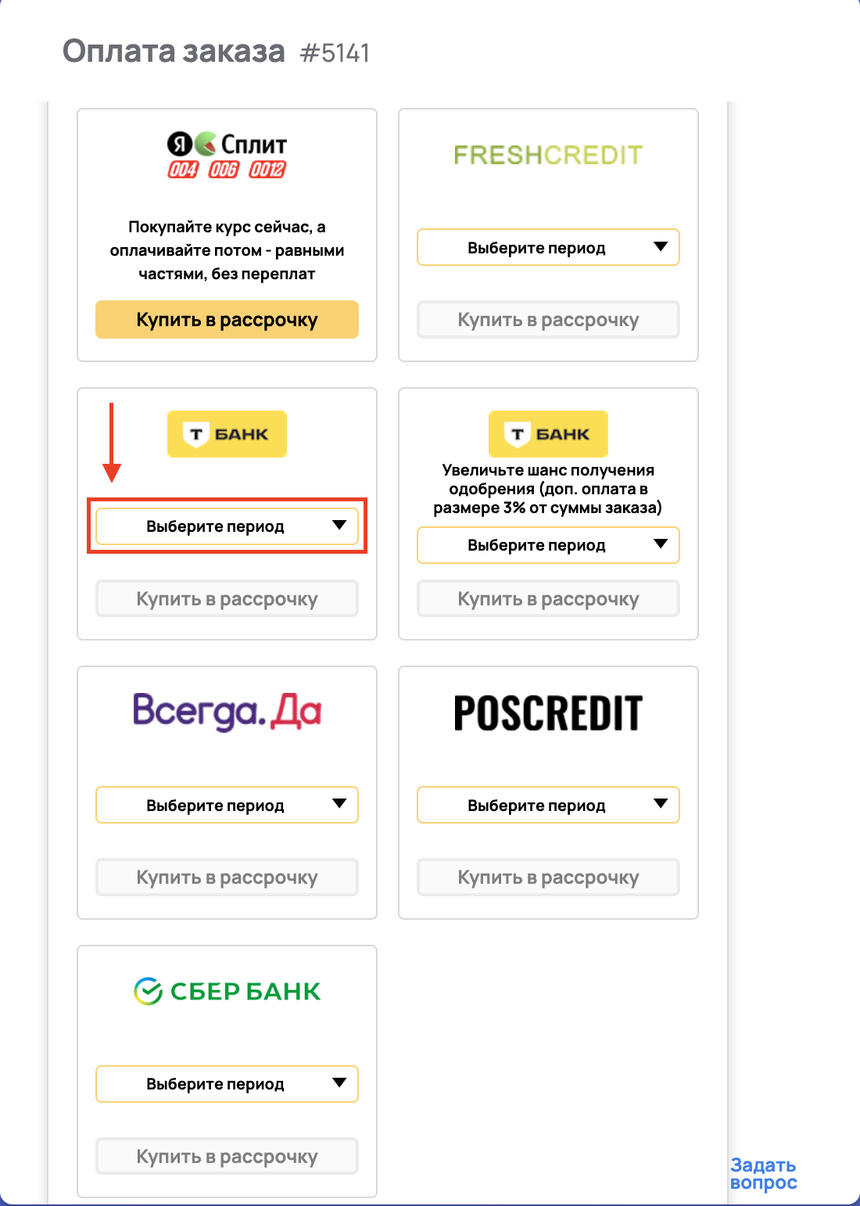
Task: Open FRESHCREDIT period dropdown
Action: (x=548, y=248)
